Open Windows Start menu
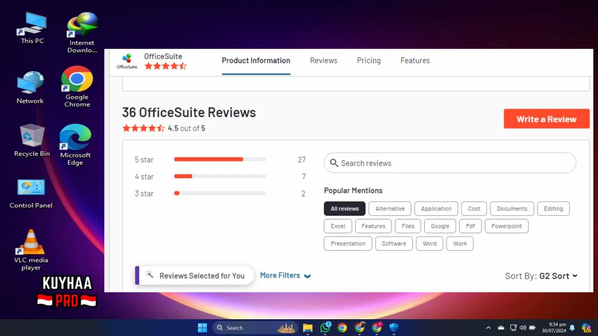 tap(202, 328)
